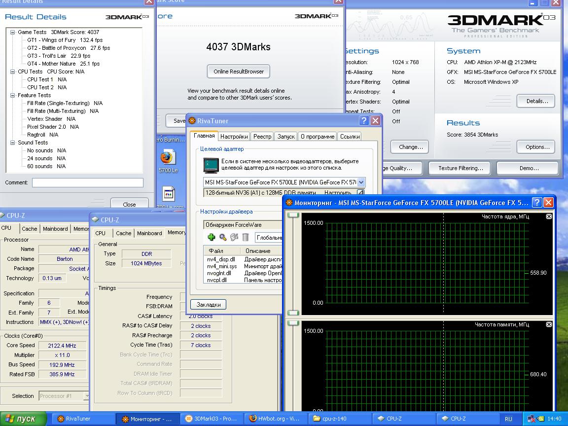568x426 pixels.
Task: Open the О программе tab in RivaTuner
Action: pos(318,137)
